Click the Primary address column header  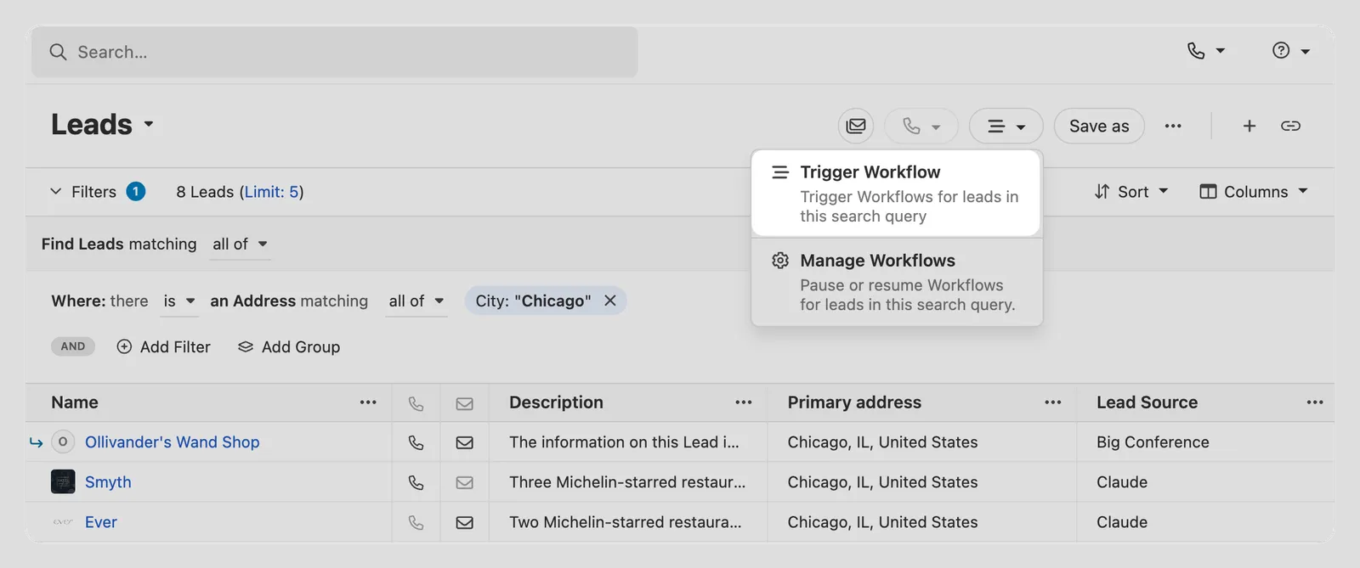point(854,402)
